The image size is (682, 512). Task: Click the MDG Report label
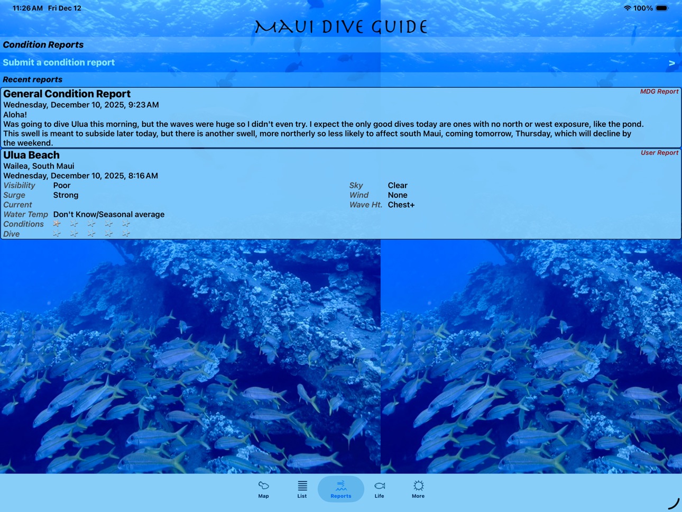pos(659,92)
